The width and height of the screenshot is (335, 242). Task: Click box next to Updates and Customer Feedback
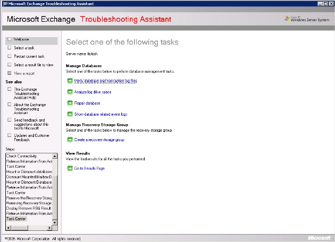coord(9,135)
